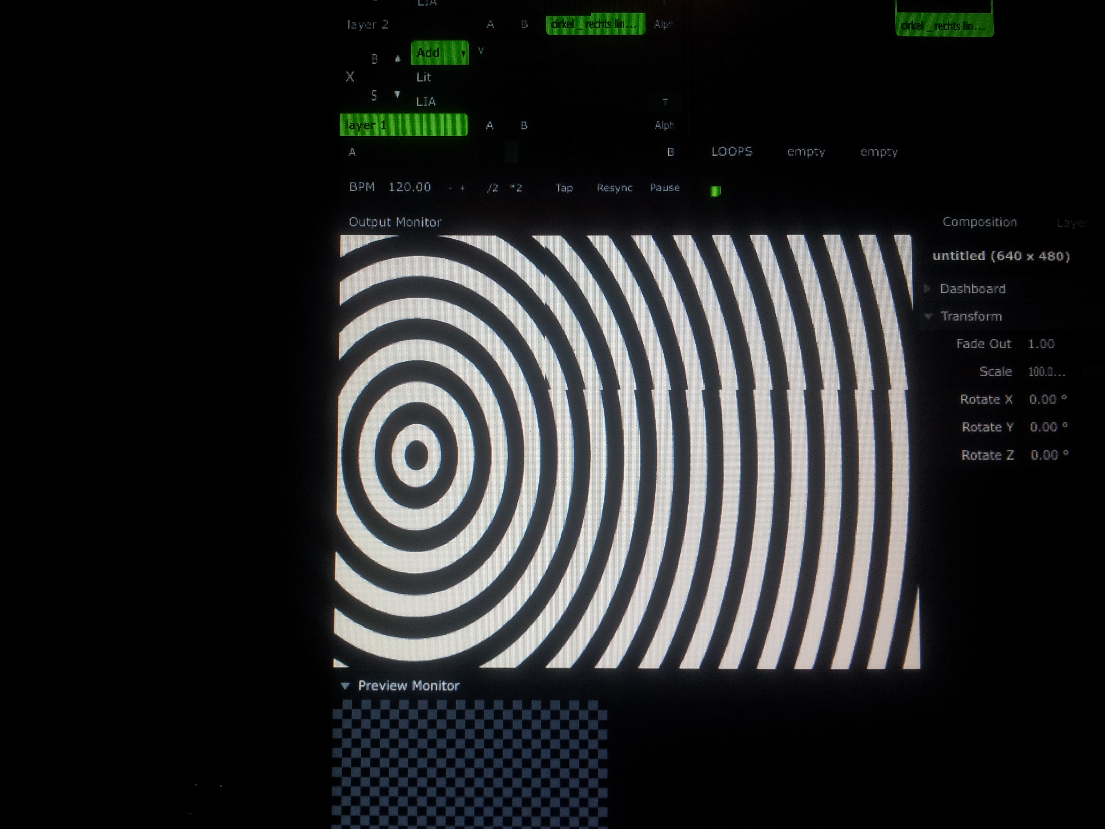Image resolution: width=1105 pixels, height=829 pixels.
Task: Open the Add blend mode dropdown
Action: pyautogui.click(x=439, y=52)
